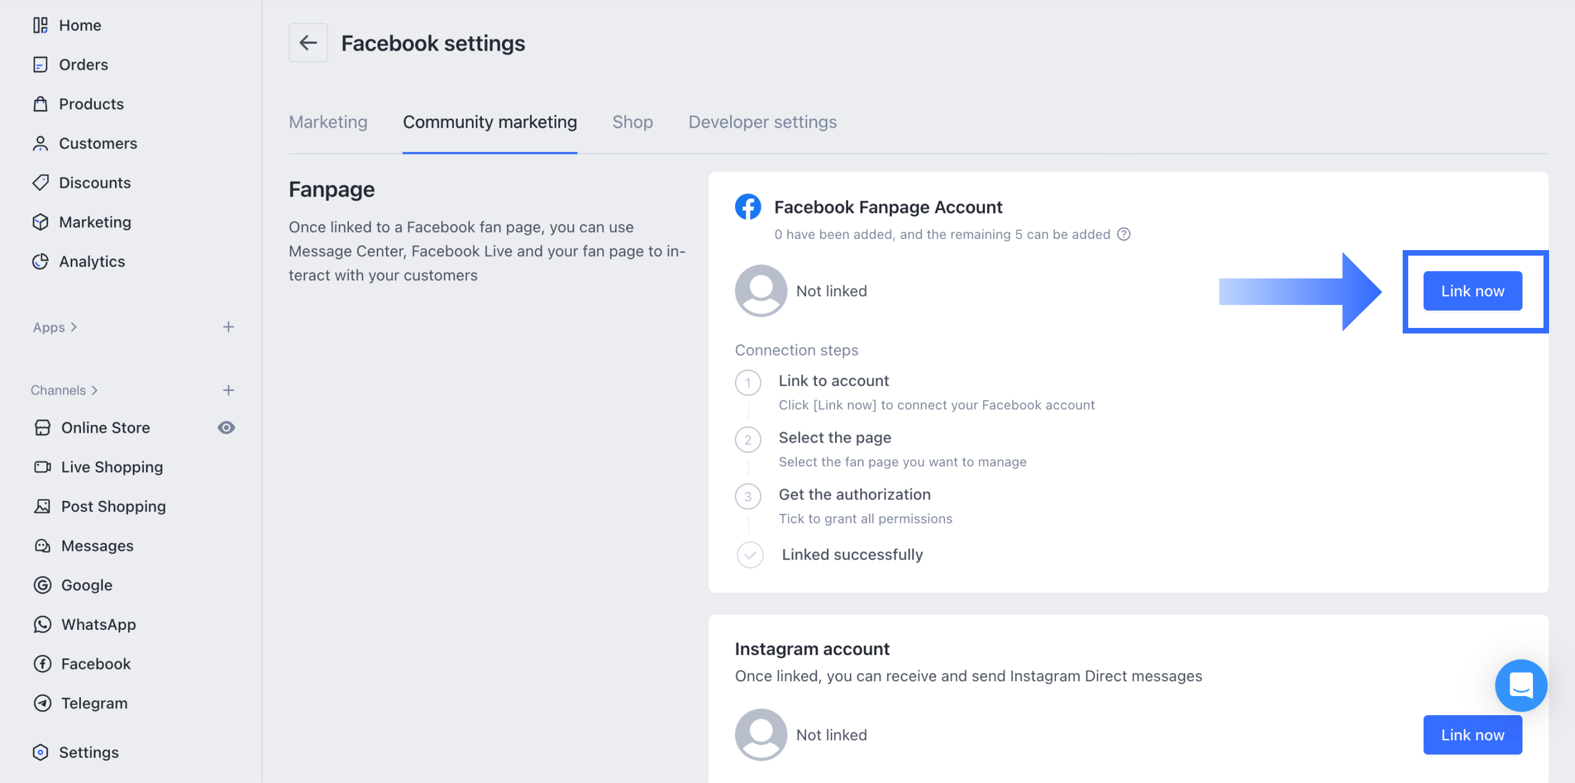Open Telegram channel in sidebar
Screen dimensions: 1575x783
[94, 703]
